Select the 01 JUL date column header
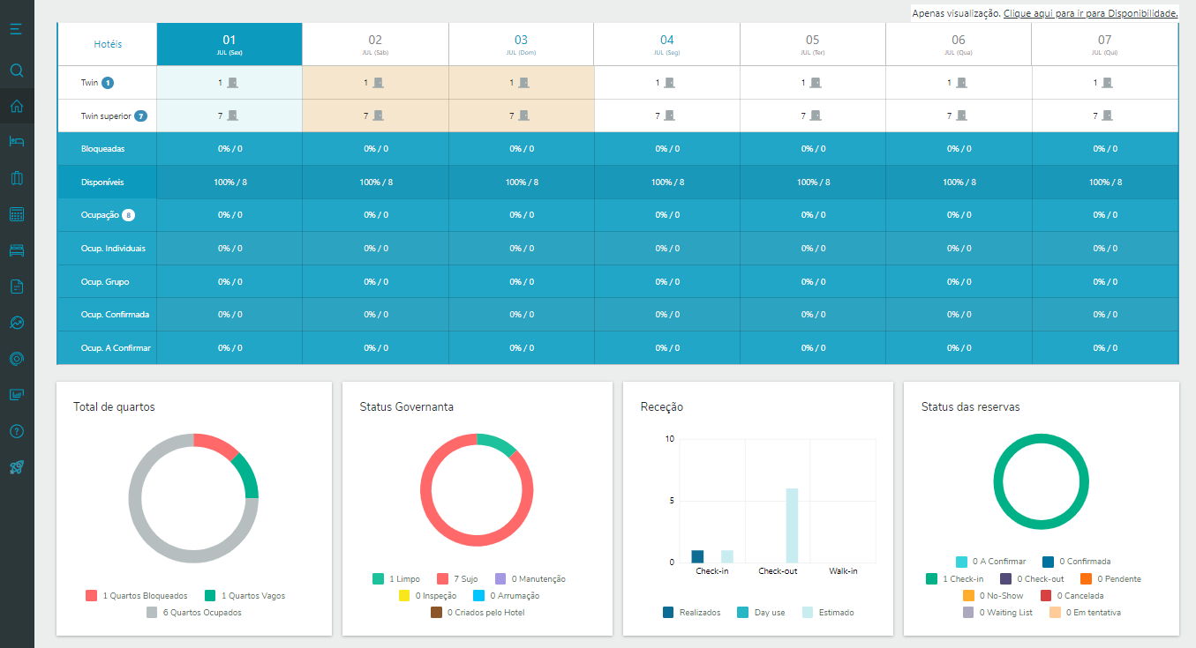Viewport: 1196px width, 648px height. (x=229, y=44)
